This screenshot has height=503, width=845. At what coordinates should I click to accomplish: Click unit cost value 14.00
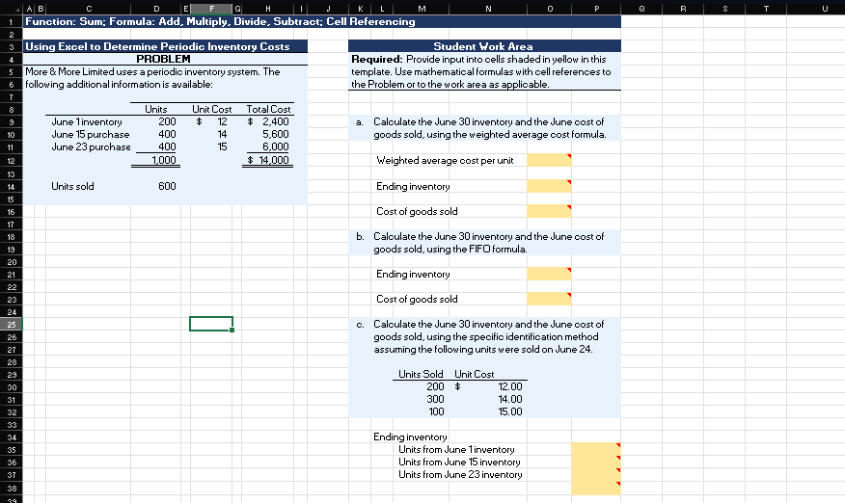tap(510, 399)
